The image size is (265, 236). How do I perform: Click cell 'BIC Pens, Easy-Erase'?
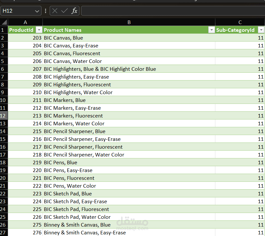pos(129,170)
